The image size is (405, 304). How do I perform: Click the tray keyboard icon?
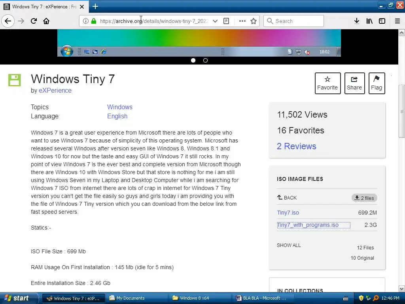pyautogui.click(x=346, y=298)
